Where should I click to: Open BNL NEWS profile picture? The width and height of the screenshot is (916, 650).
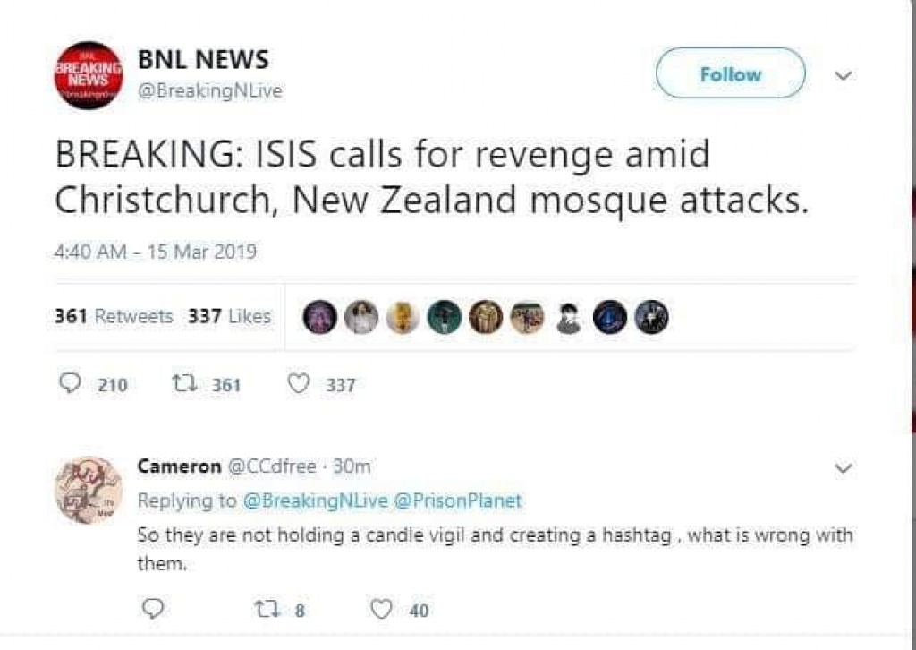(88, 75)
